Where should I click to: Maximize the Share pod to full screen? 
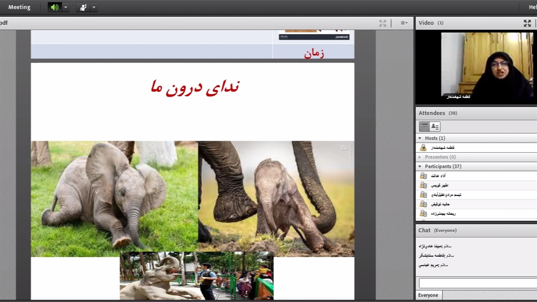click(x=383, y=23)
